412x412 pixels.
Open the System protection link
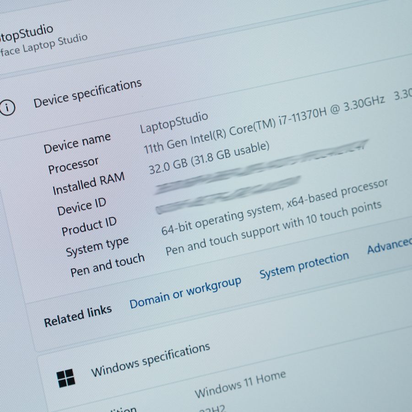(304, 266)
